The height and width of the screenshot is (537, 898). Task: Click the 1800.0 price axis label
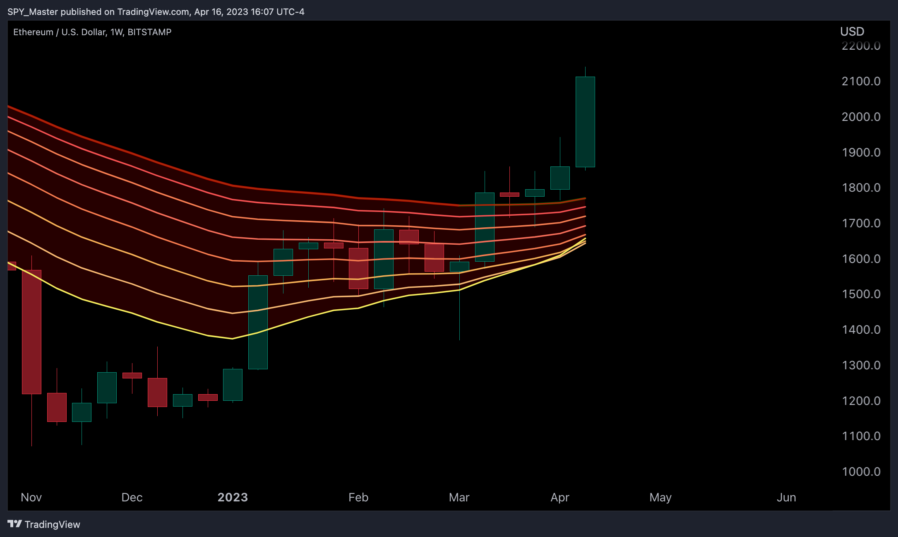click(x=861, y=188)
